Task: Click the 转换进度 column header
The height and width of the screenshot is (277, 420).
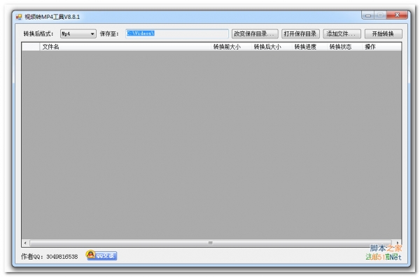Action: (309, 47)
